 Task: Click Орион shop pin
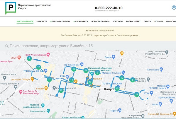[114, 57]
